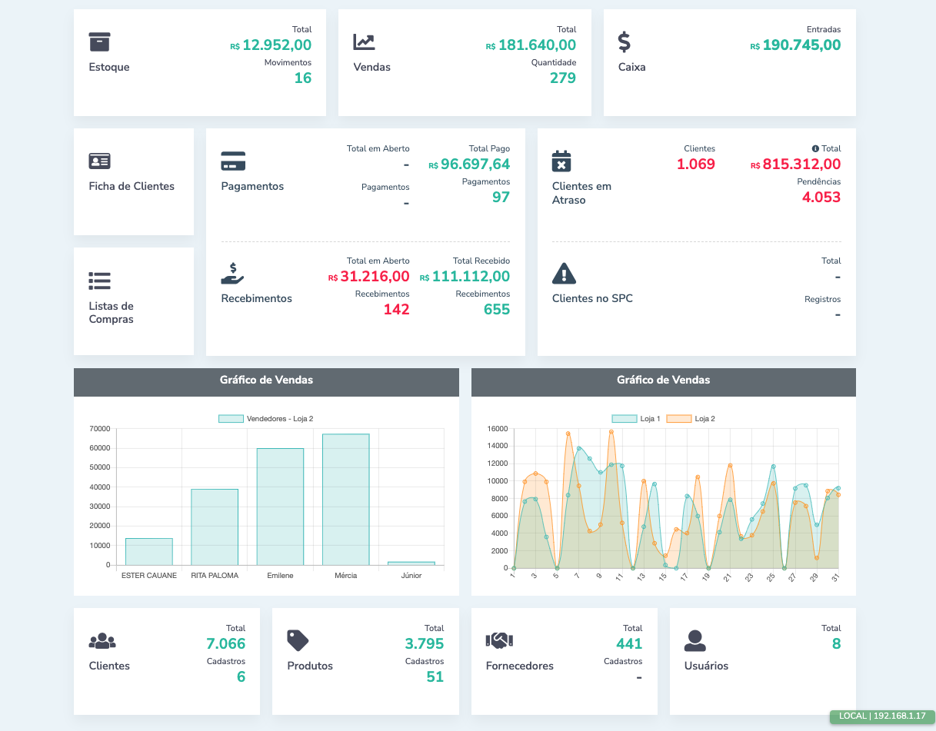The image size is (936, 731).
Task: Open Ficha de Clientes card icon
Action: (x=100, y=161)
